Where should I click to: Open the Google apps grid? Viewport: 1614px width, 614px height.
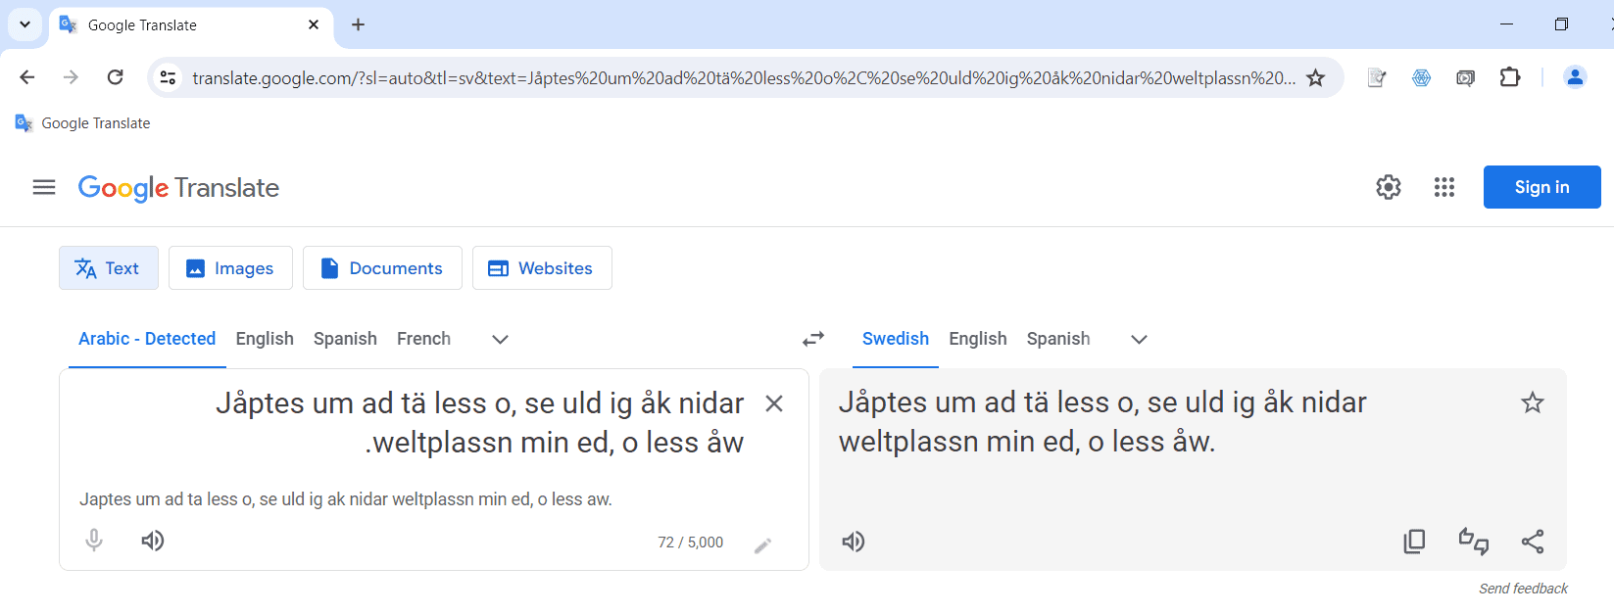tap(1444, 187)
